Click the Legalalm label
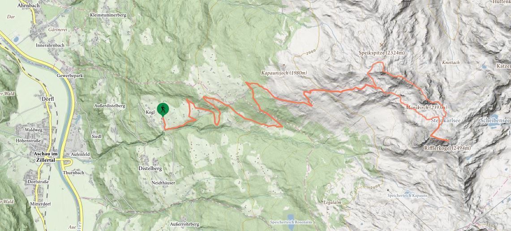511x231 pixels. [332, 202]
